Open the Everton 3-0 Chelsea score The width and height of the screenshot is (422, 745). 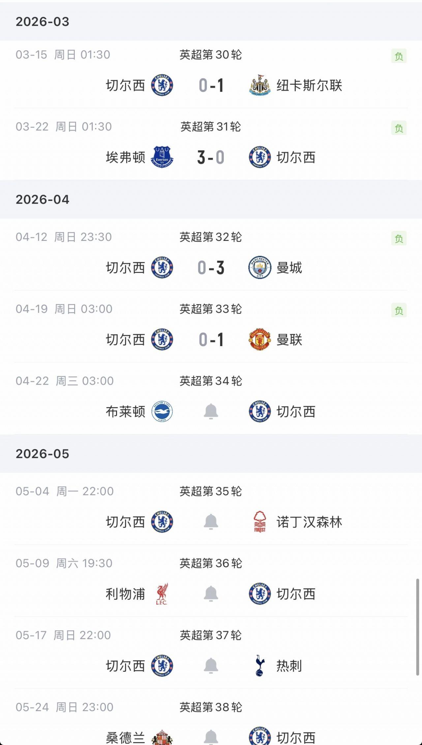click(x=211, y=157)
